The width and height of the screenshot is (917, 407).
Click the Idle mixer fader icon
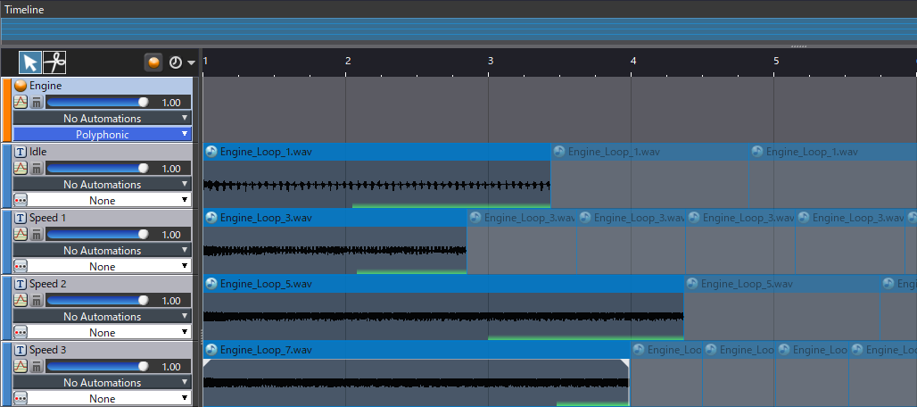[37, 169]
